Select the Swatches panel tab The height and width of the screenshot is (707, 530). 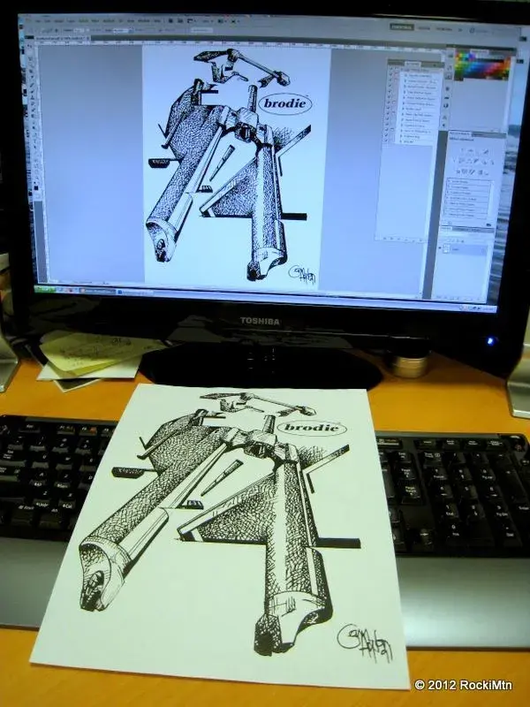coord(480,52)
